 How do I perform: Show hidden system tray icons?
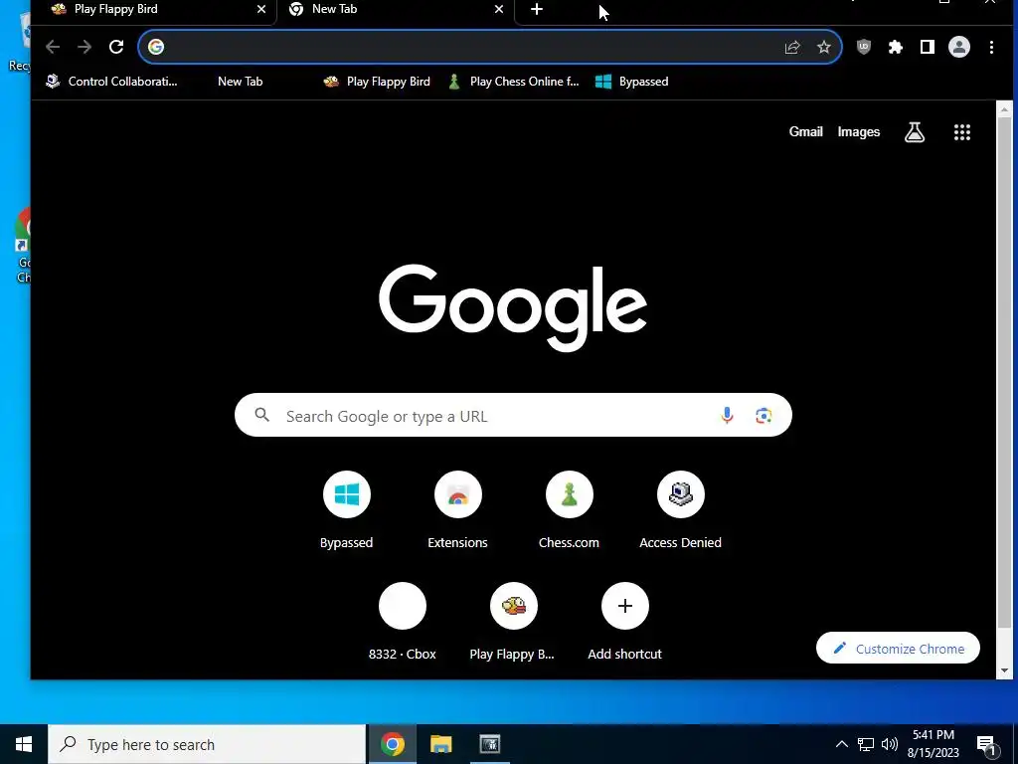[x=841, y=744]
